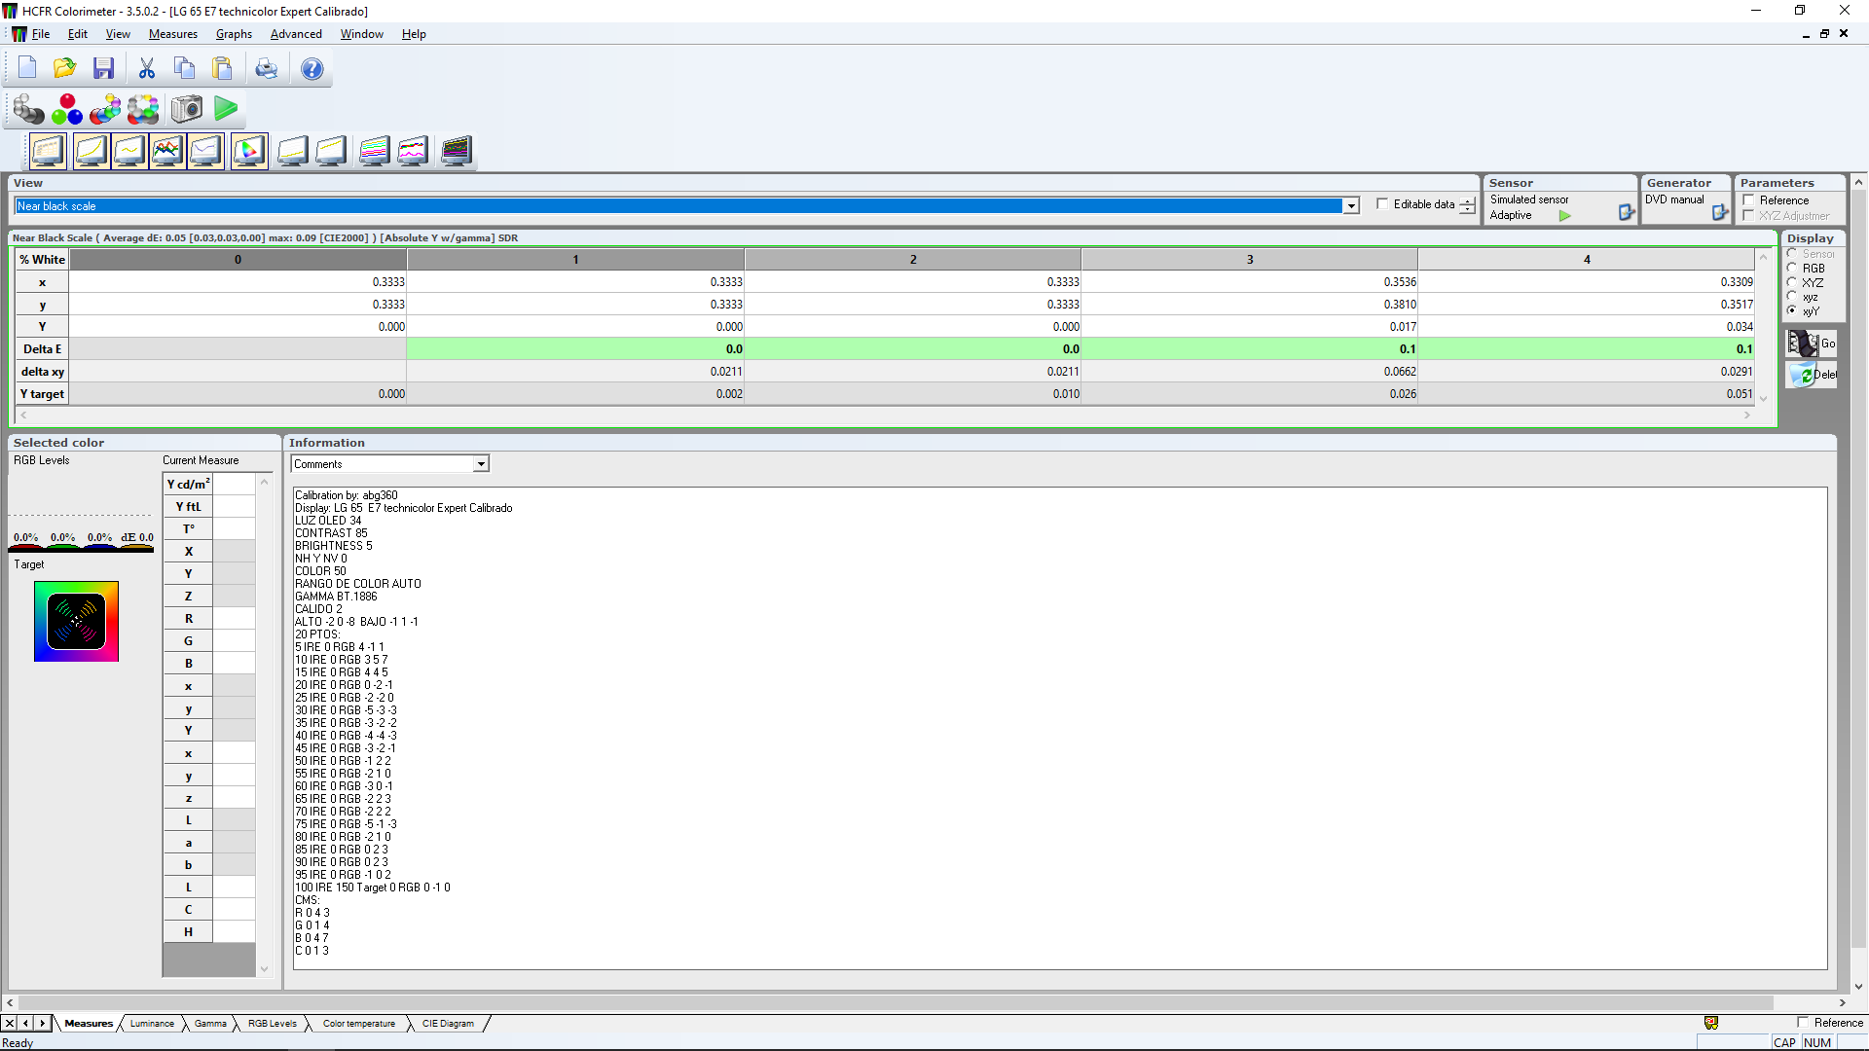This screenshot has height=1051, width=1869.
Task: Click the Save floppy disk icon
Action: click(103, 68)
